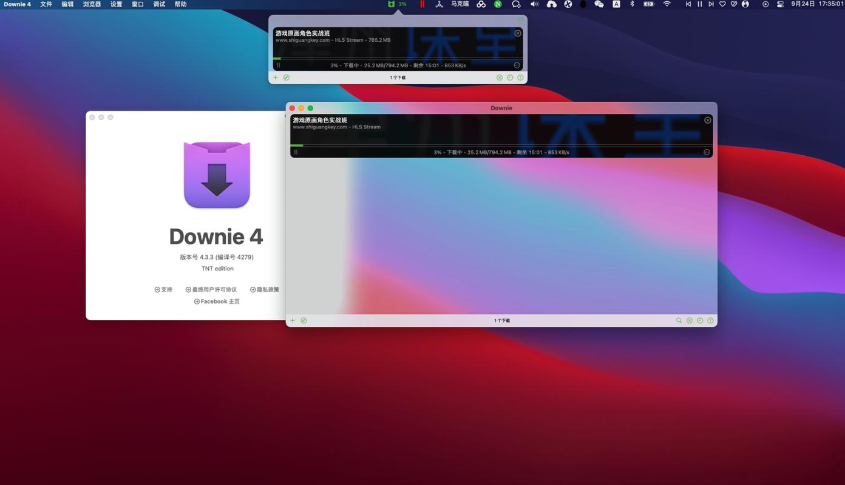Click the green progress bar in main Downie window

(297, 145)
